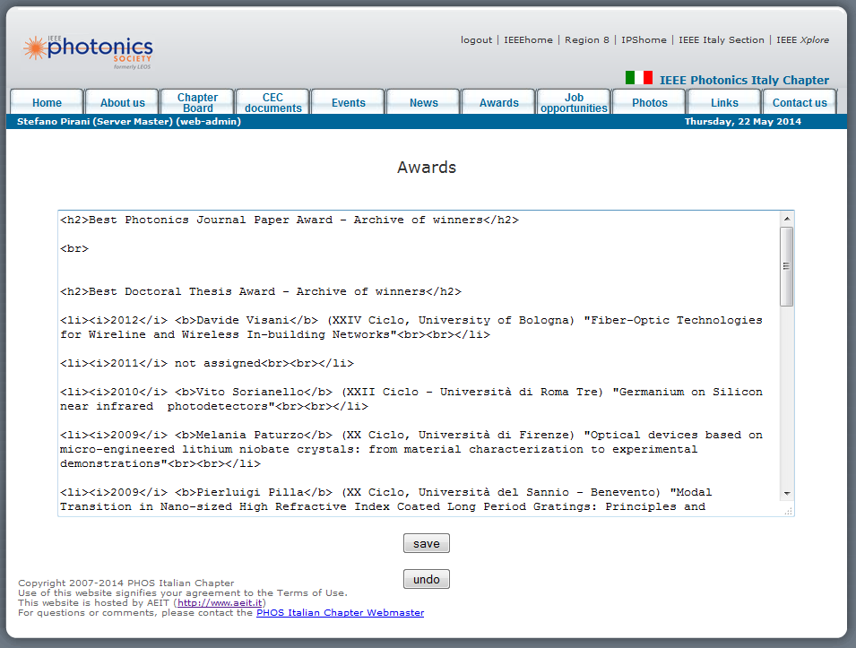Image resolution: width=856 pixels, height=648 pixels.
Task: Click the undo button
Action: tap(427, 579)
